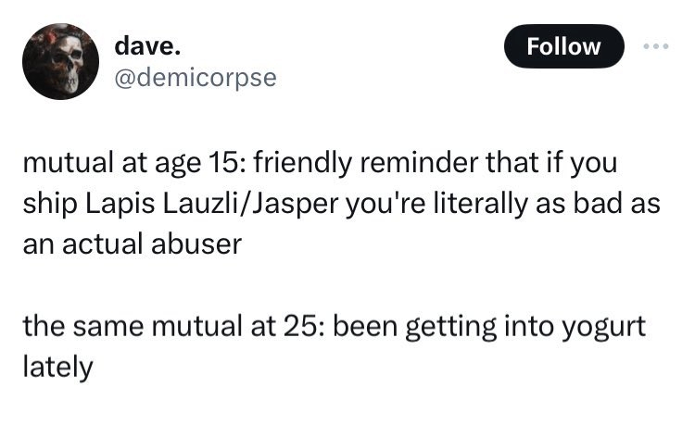695x425 pixels.
Task: Click the @demicorpse handle
Action: [x=195, y=77]
